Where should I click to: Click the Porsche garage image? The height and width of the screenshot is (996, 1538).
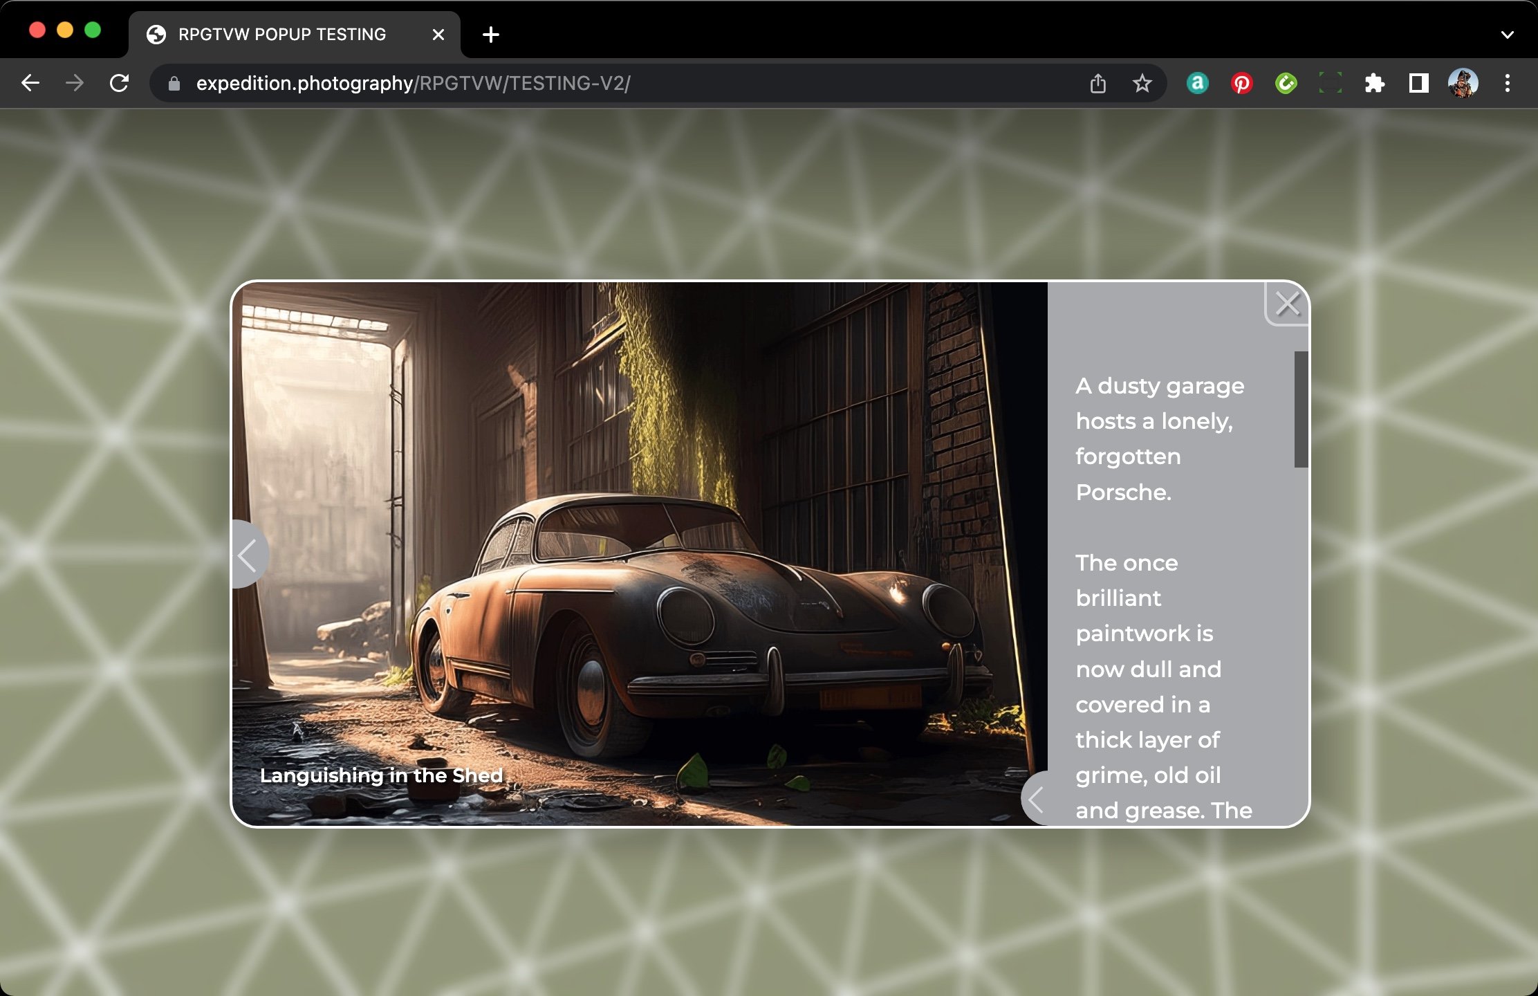coord(640,553)
